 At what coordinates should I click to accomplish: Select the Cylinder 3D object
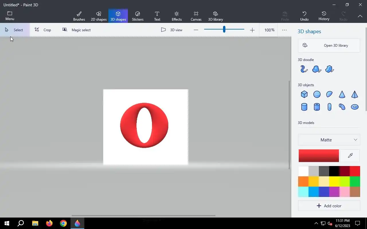click(x=304, y=107)
